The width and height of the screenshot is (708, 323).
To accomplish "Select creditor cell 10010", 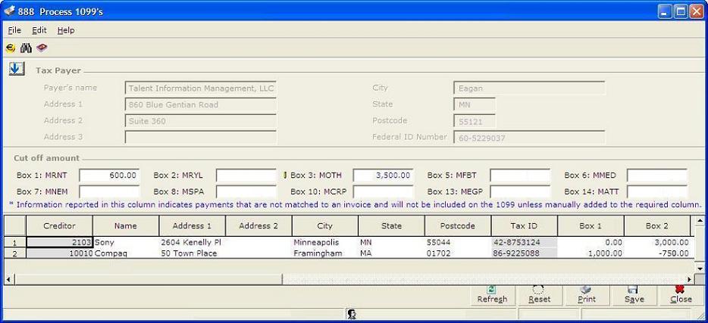I will pyautogui.click(x=60, y=253).
